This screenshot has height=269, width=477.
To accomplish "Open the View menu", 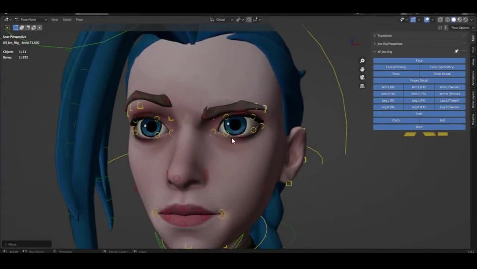I will pyautogui.click(x=54, y=20).
